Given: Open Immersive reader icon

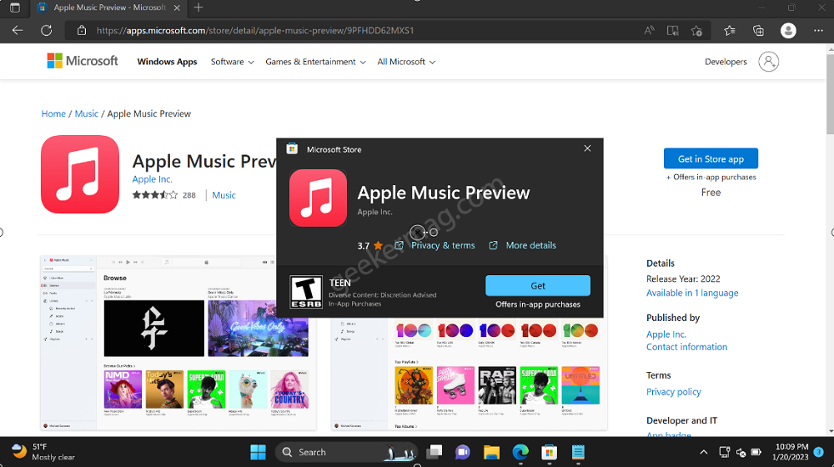Looking at the screenshot, I should coord(673,30).
